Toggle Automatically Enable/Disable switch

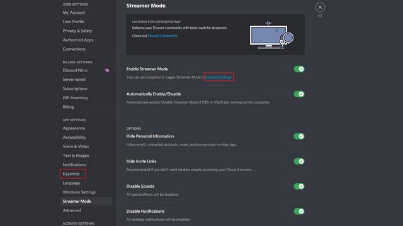tap(299, 94)
